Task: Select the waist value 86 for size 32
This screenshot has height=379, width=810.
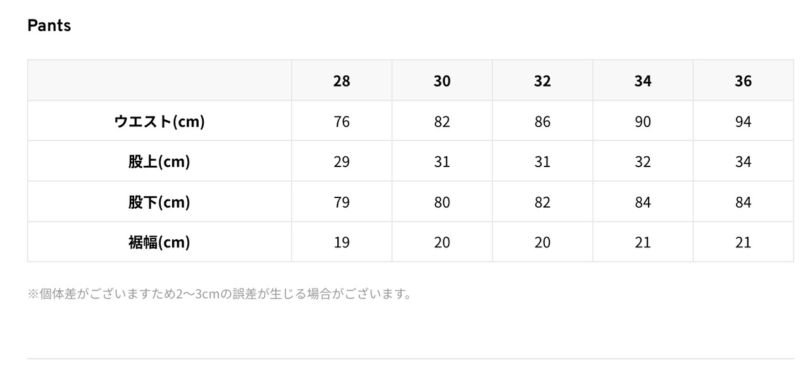Action: pos(542,121)
